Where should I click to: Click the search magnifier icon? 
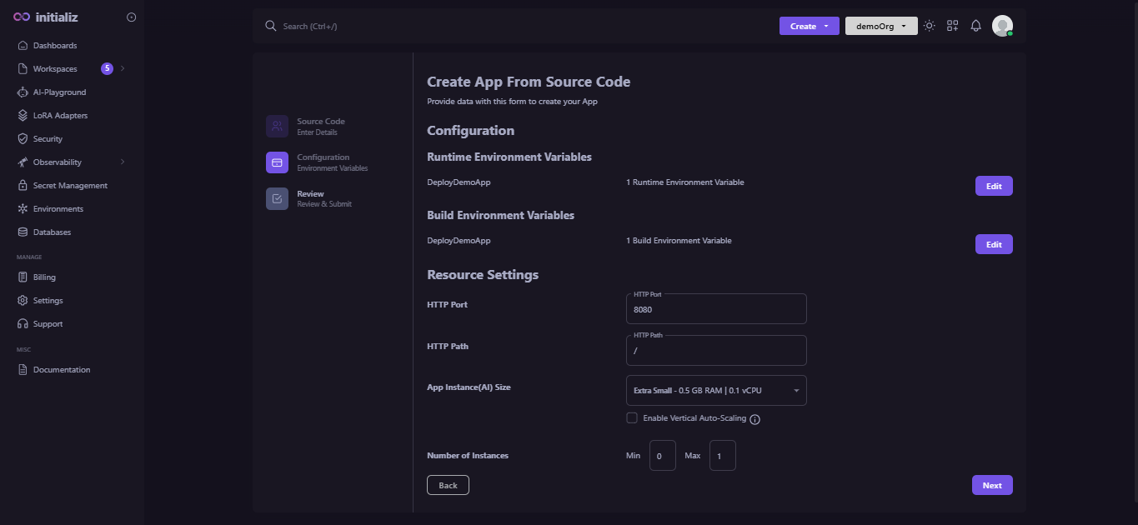click(x=270, y=26)
